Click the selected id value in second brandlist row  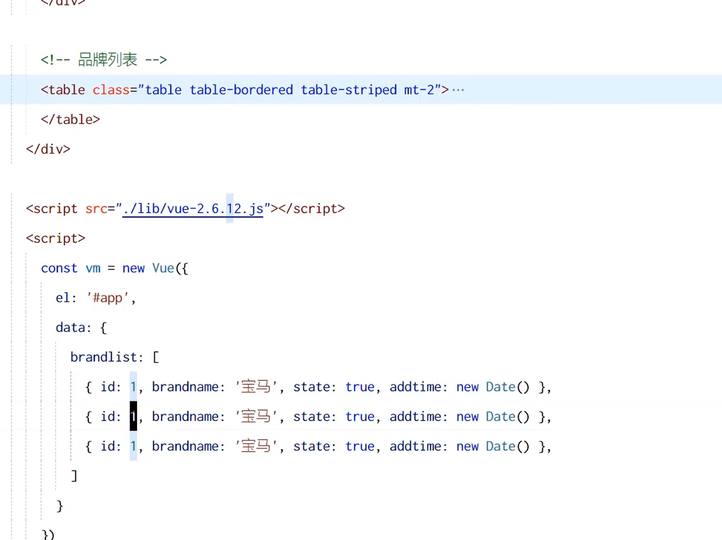pos(133,417)
